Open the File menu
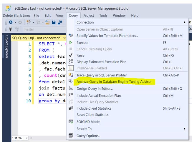192x142 pixels. click(36, 16)
